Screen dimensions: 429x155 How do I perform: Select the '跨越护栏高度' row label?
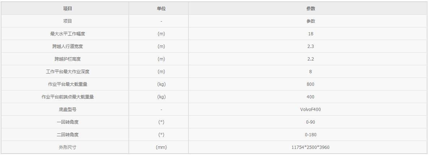tap(68, 59)
